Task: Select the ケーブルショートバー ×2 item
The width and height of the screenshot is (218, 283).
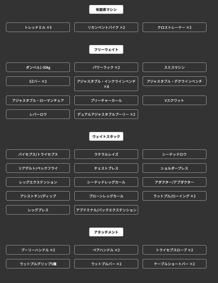Action: point(174,264)
